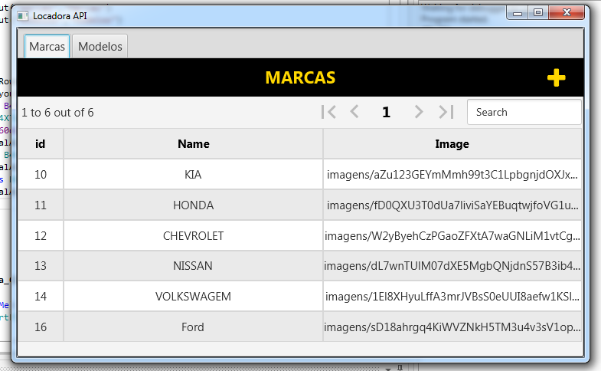Click the MARCAS header title
The image size is (601, 371).
300,77
